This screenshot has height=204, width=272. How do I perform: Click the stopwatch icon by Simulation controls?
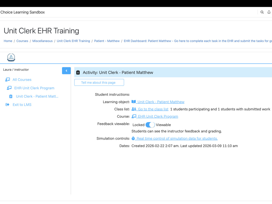[x=133, y=138]
